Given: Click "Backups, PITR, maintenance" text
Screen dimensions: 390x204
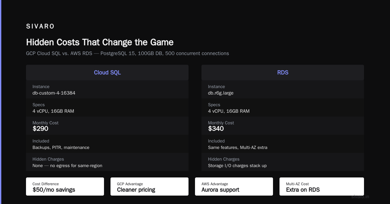Looking at the screenshot, I should [61, 147].
